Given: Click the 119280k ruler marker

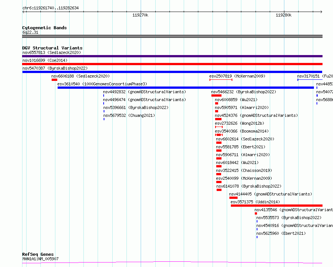Looking at the screenshot, I should tap(284, 15).
